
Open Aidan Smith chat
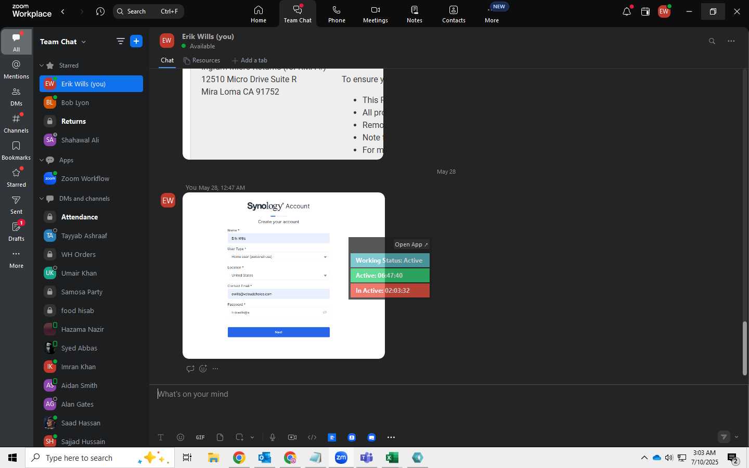(91, 385)
